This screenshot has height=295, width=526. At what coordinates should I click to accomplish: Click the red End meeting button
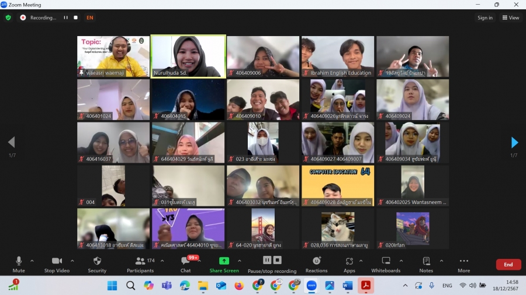coord(508,264)
